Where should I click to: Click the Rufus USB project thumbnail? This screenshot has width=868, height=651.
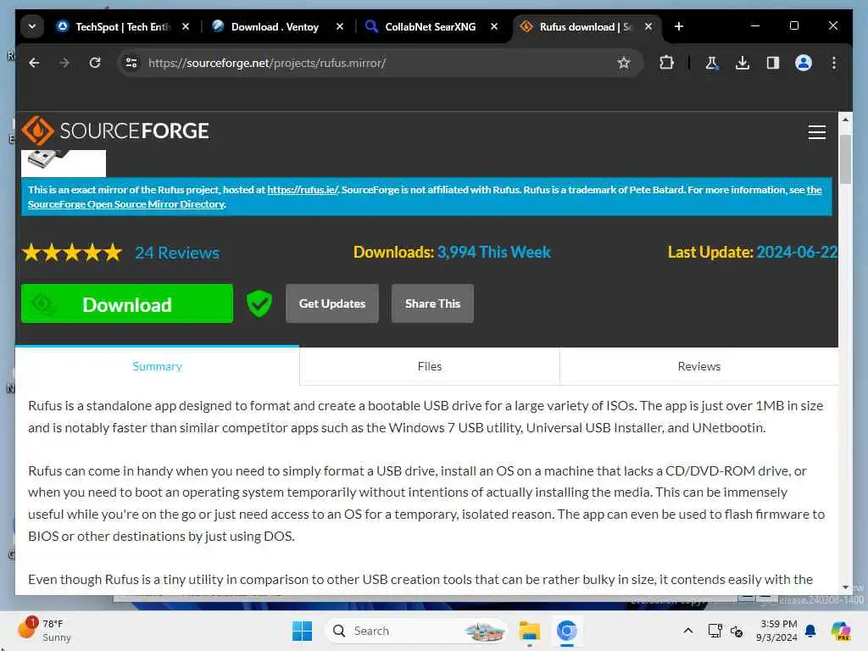click(63, 163)
